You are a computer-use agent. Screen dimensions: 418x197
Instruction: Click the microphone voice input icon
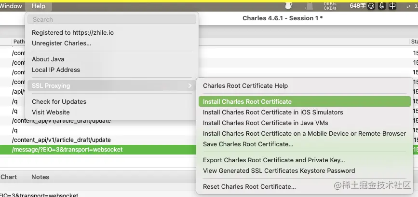382,6
